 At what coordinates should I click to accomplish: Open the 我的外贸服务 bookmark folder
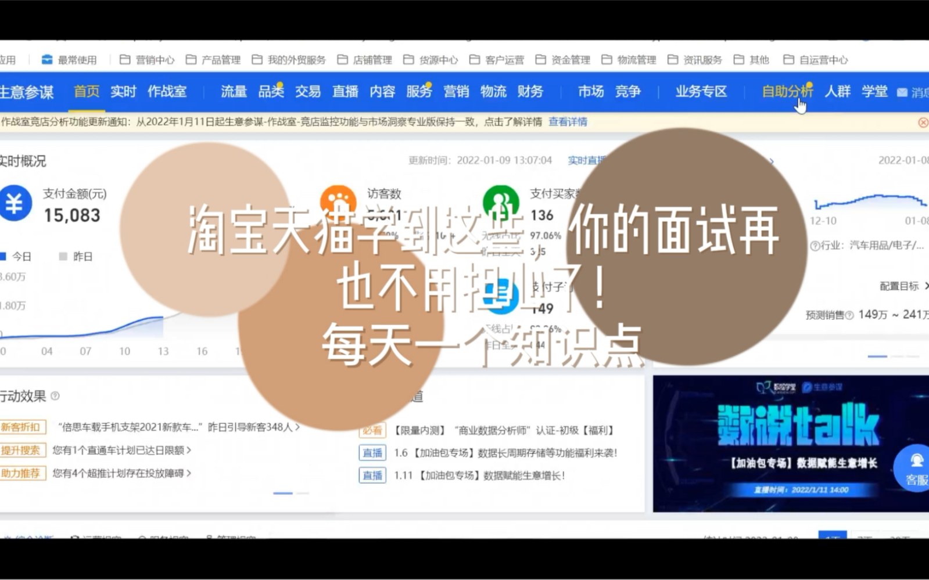[289, 60]
